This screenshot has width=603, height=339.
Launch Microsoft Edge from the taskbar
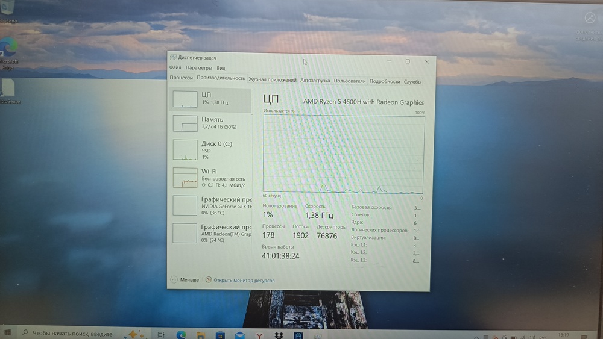pos(181,335)
